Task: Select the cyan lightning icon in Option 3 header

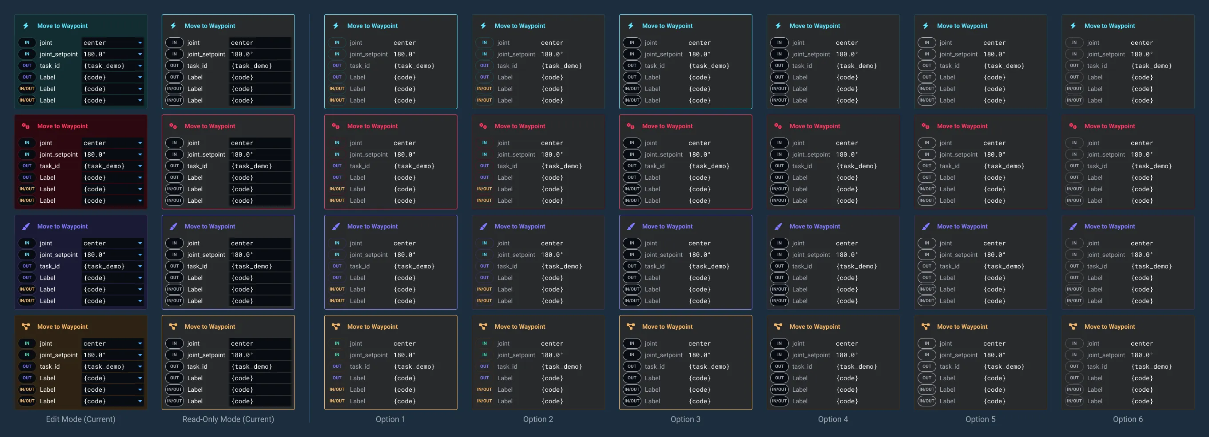Action: pyautogui.click(x=632, y=26)
